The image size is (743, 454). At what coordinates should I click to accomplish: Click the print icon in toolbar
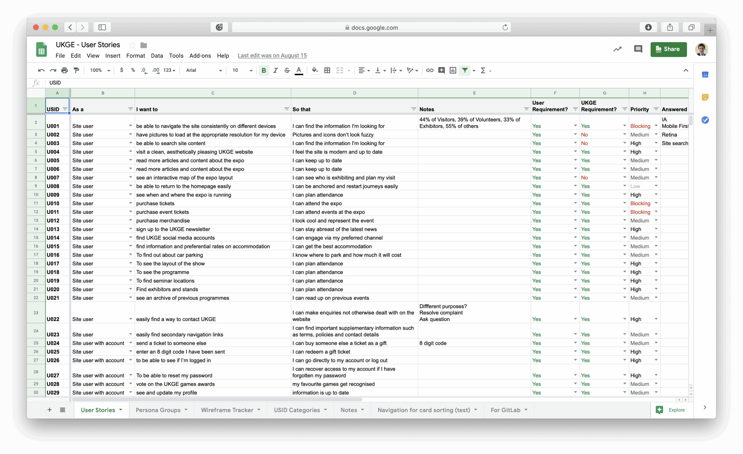pyautogui.click(x=64, y=70)
